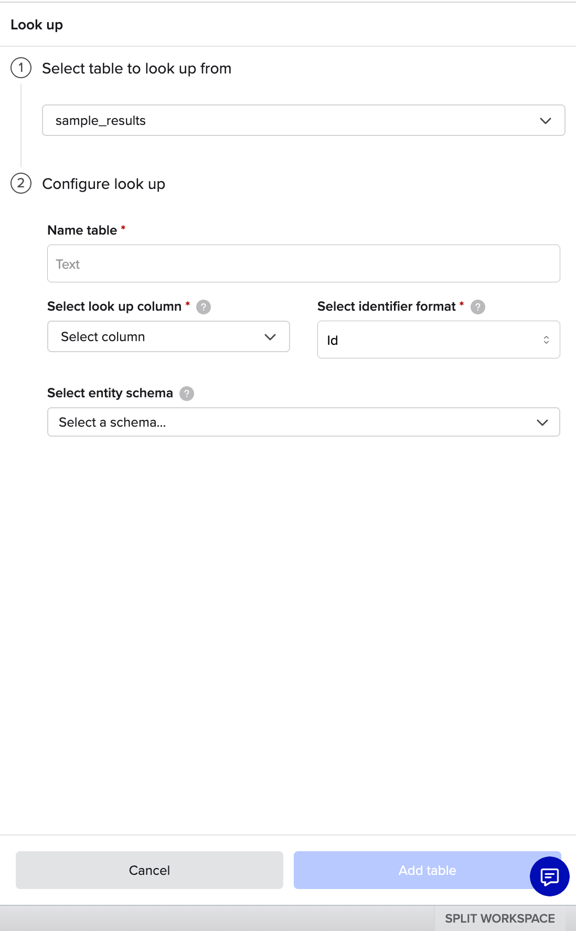Screen dimensions: 576x931
Task: Open the Id identifier format selector
Action: coord(439,340)
